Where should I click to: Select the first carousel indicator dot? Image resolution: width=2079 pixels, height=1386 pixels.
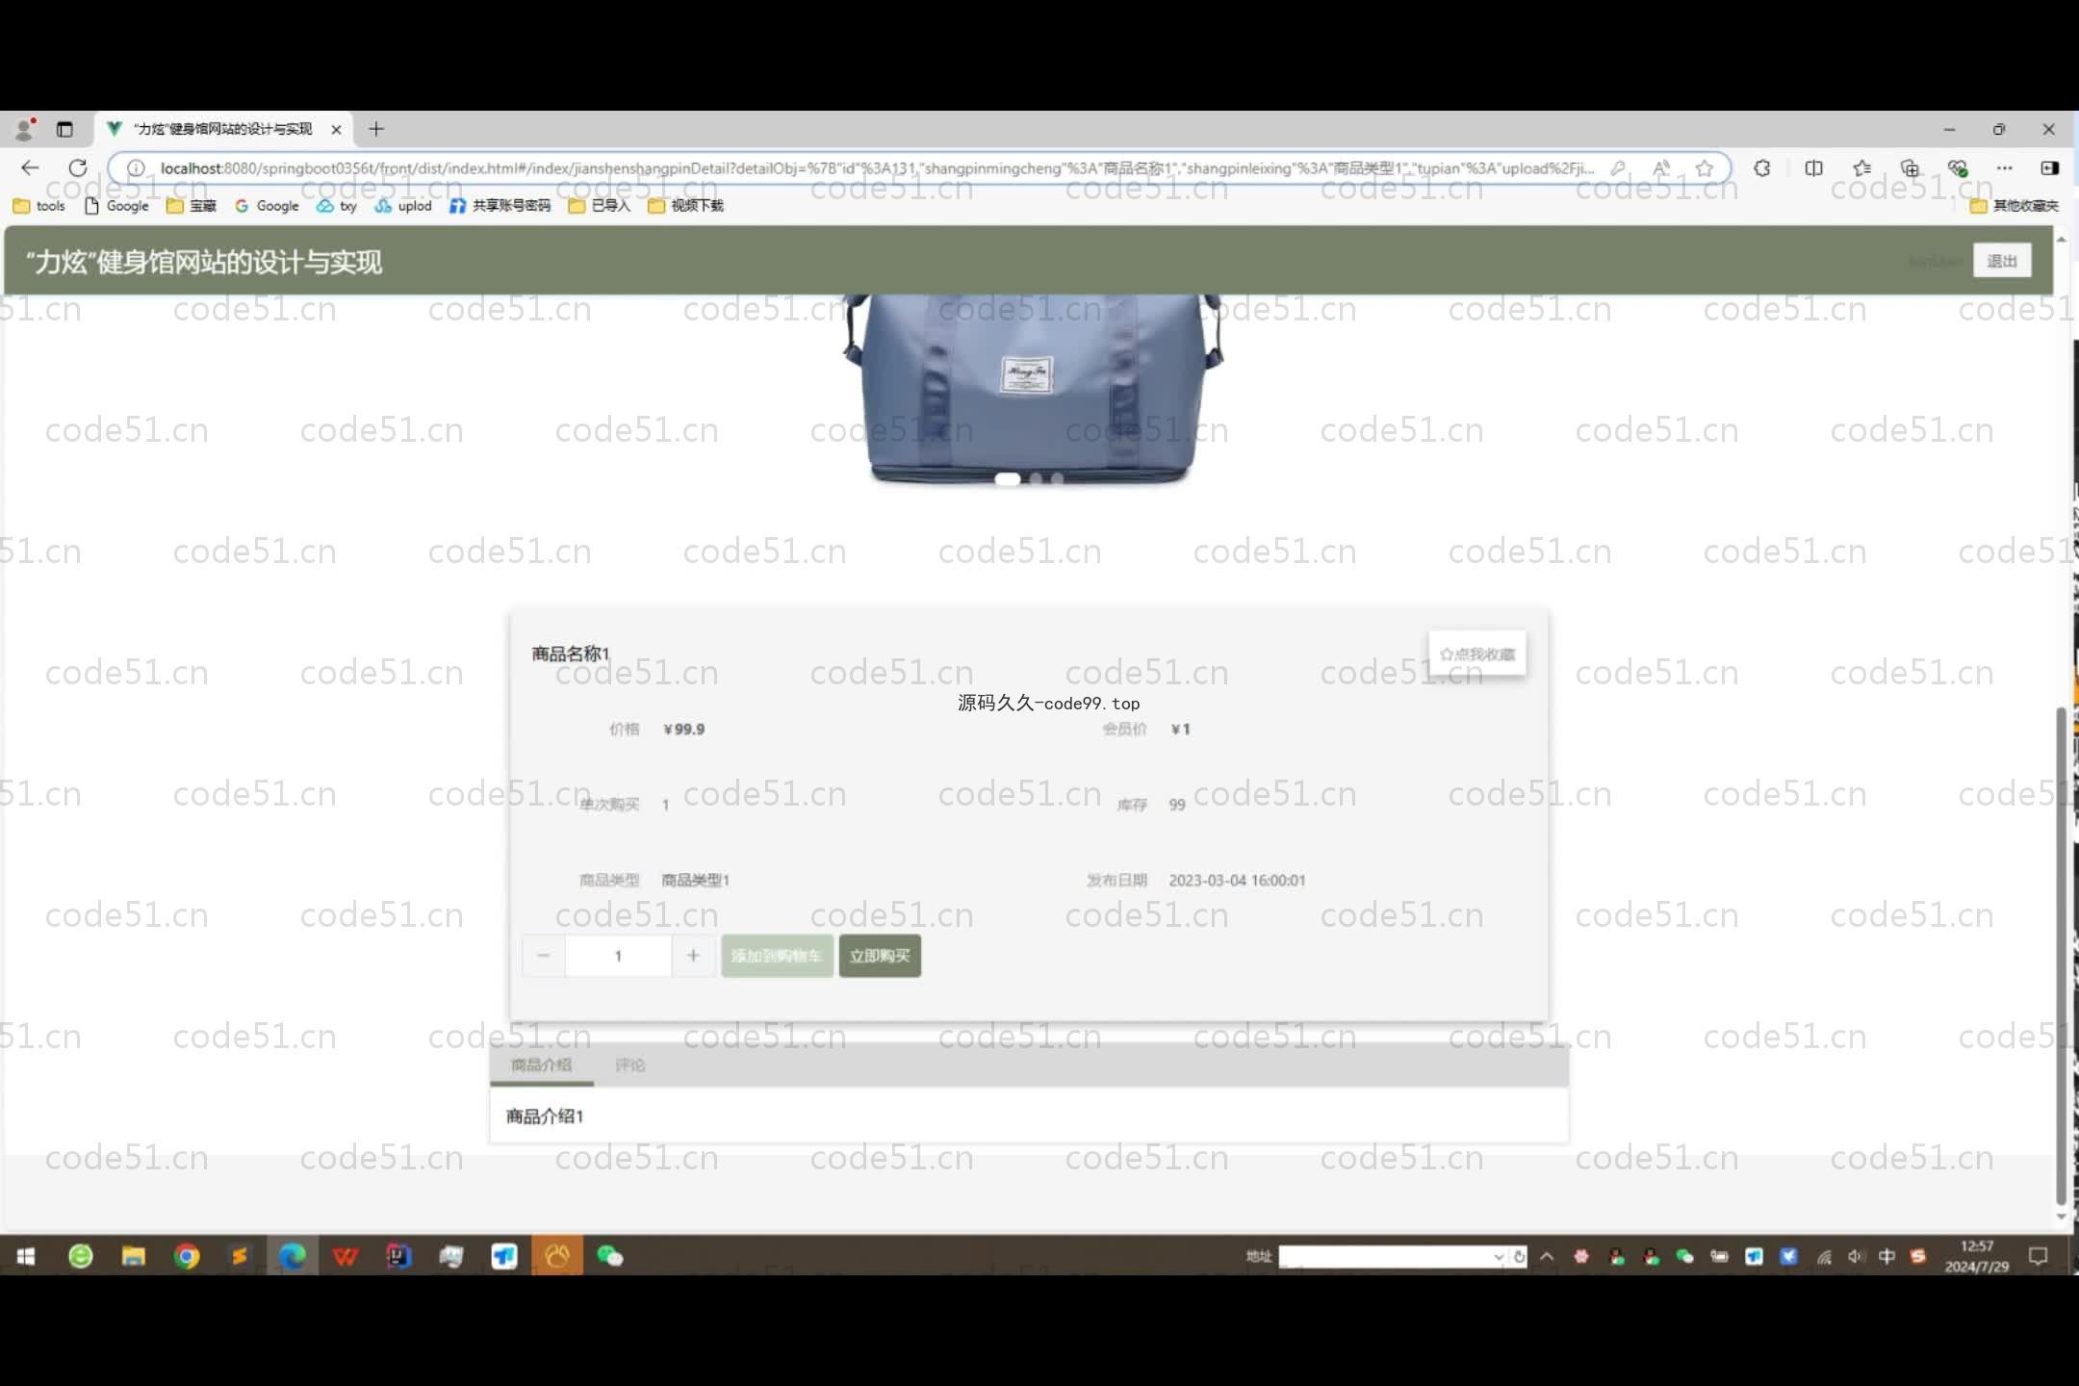(1008, 478)
